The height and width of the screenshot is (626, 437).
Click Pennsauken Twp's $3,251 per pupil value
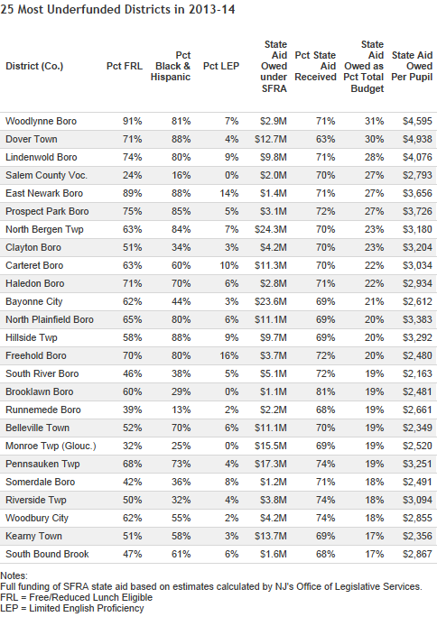pyautogui.click(x=417, y=464)
